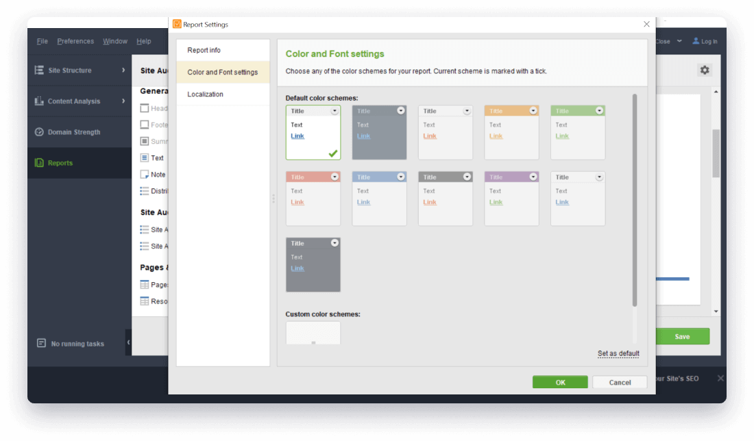The height and width of the screenshot is (441, 754).
Task: Click the Note widget icon
Action: point(144,175)
